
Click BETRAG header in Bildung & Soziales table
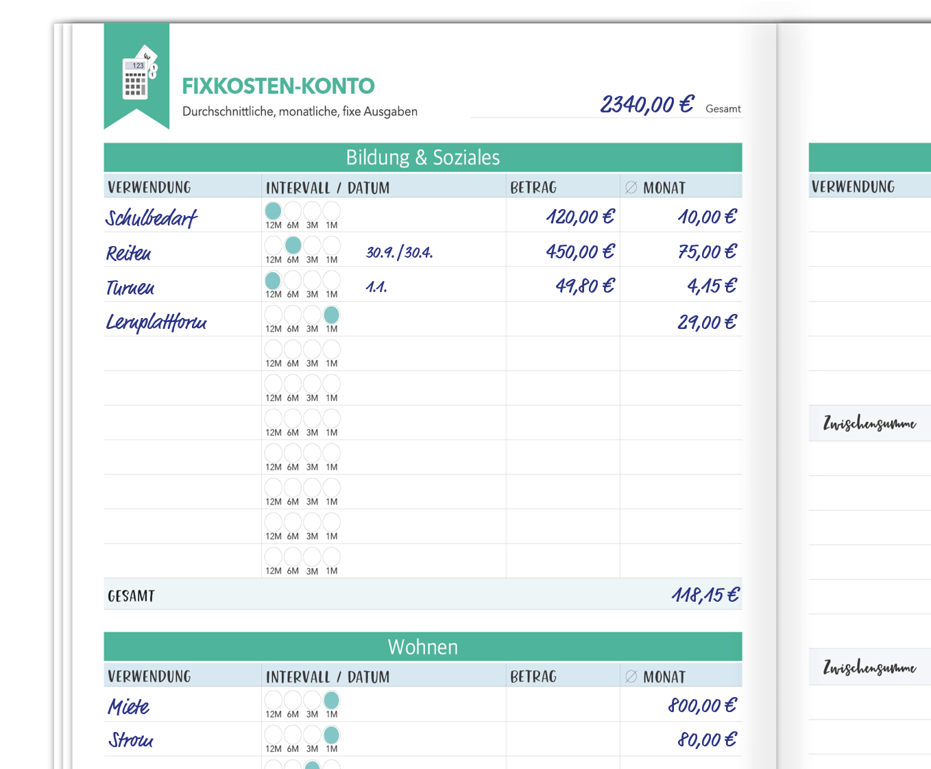pyautogui.click(x=533, y=187)
